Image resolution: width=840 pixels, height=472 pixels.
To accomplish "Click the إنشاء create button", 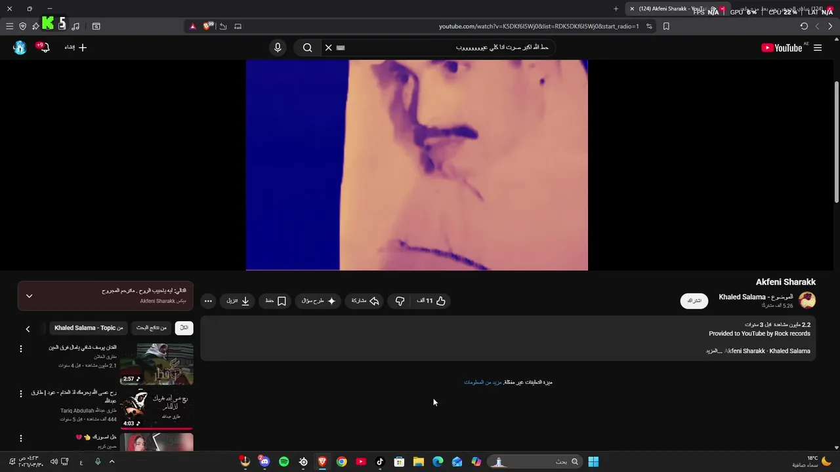I will click(75, 47).
